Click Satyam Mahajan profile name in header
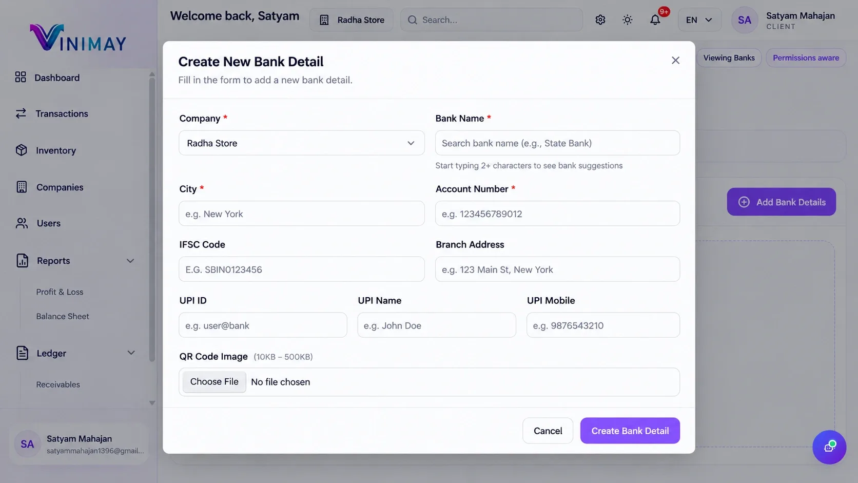The image size is (858, 483). click(x=800, y=15)
